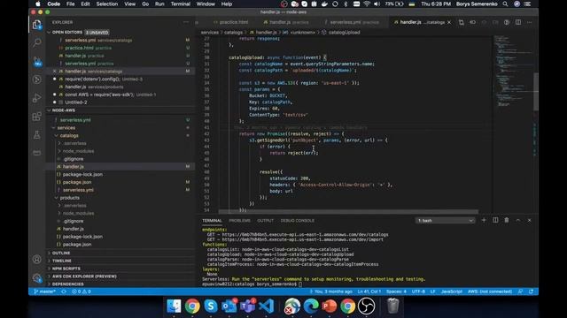Open Skype from the Dock
Viewport: 567px width, 318px height.
(211, 307)
